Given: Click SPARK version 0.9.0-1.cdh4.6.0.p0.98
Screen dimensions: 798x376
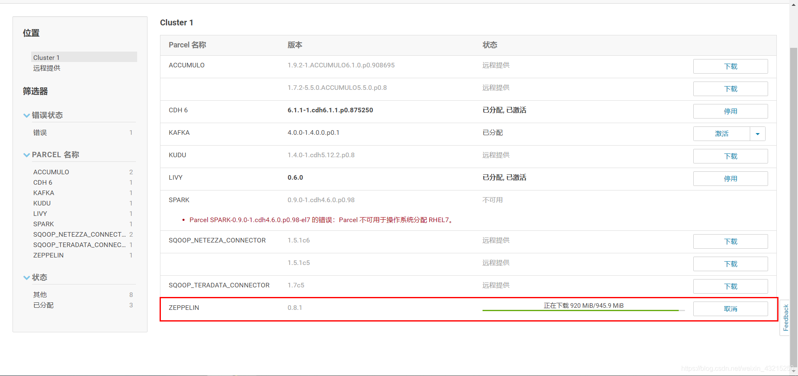Looking at the screenshot, I should [321, 200].
